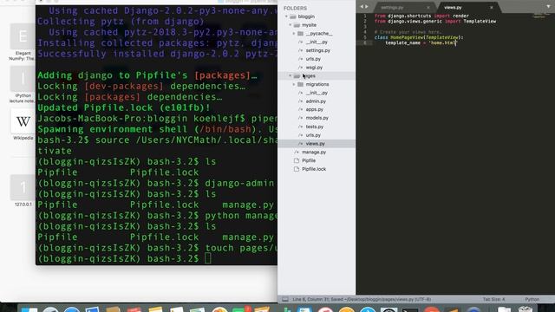Open the IPython lecture notes desktop icon

click(x=23, y=79)
